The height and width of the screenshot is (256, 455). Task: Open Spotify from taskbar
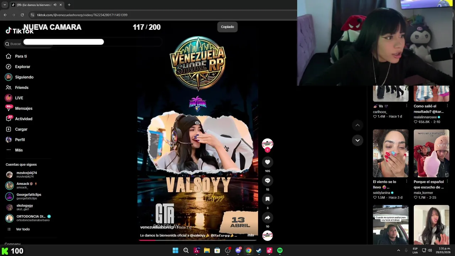point(280,250)
